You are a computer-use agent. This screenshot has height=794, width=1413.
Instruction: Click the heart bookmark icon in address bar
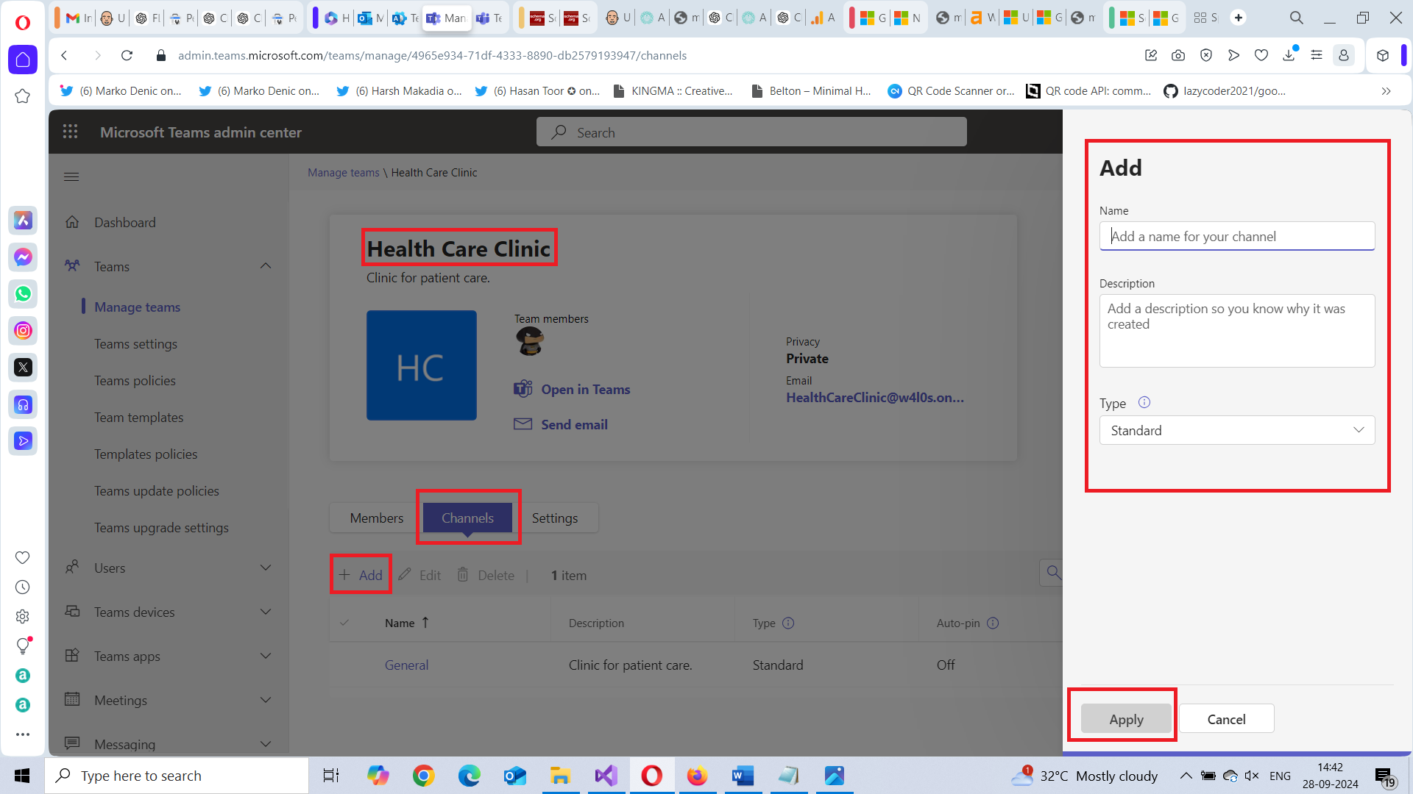pyautogui.click(x=1261, y=55)
